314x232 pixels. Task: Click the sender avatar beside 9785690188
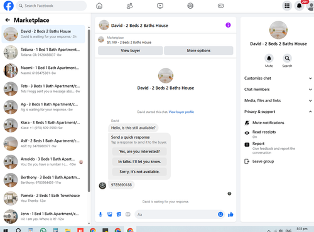(x=102, y=186)
